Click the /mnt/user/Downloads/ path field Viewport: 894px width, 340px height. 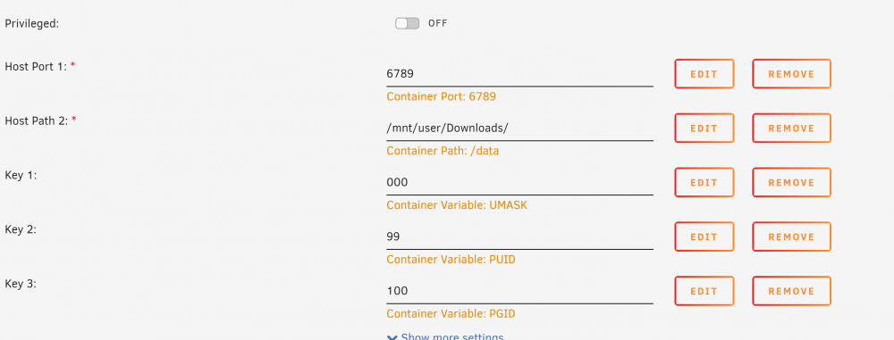point(519,129)
